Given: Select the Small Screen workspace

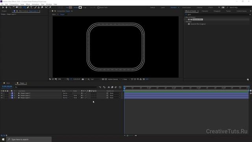Looking at the screenshot, I should click(186, 7).
